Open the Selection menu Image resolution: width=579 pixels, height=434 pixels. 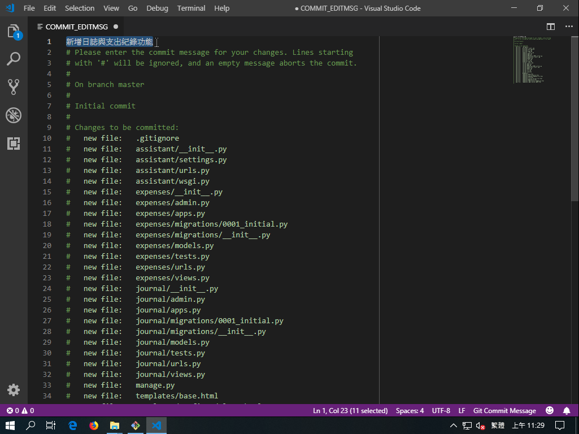click(x=80, y=8)
